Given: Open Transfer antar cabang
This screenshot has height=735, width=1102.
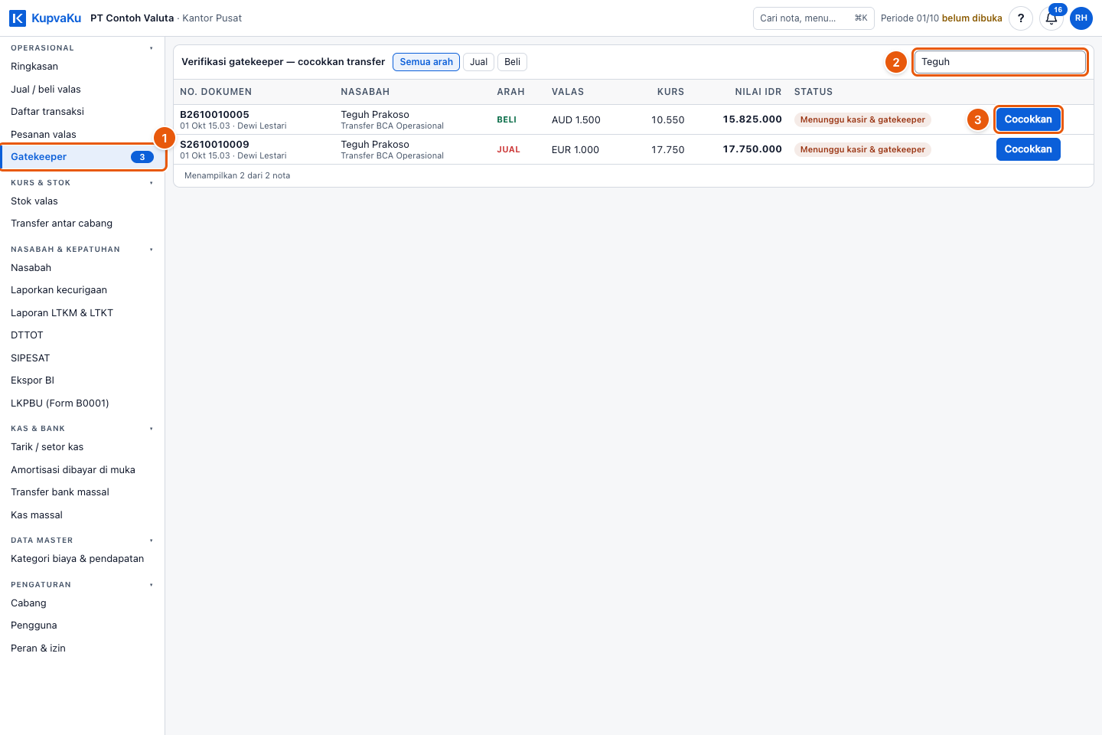Looking at the screenshot, I should tap(82, 224).
